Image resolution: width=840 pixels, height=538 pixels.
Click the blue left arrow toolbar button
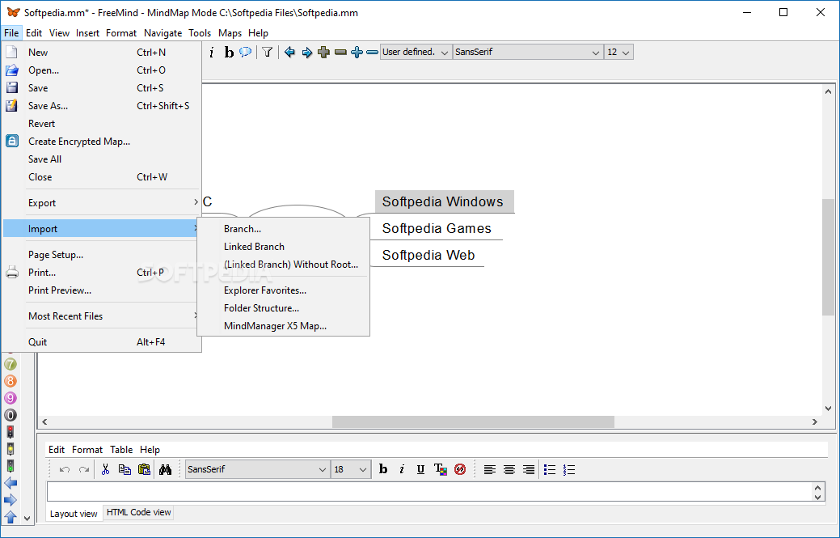(x=289, y=52)
